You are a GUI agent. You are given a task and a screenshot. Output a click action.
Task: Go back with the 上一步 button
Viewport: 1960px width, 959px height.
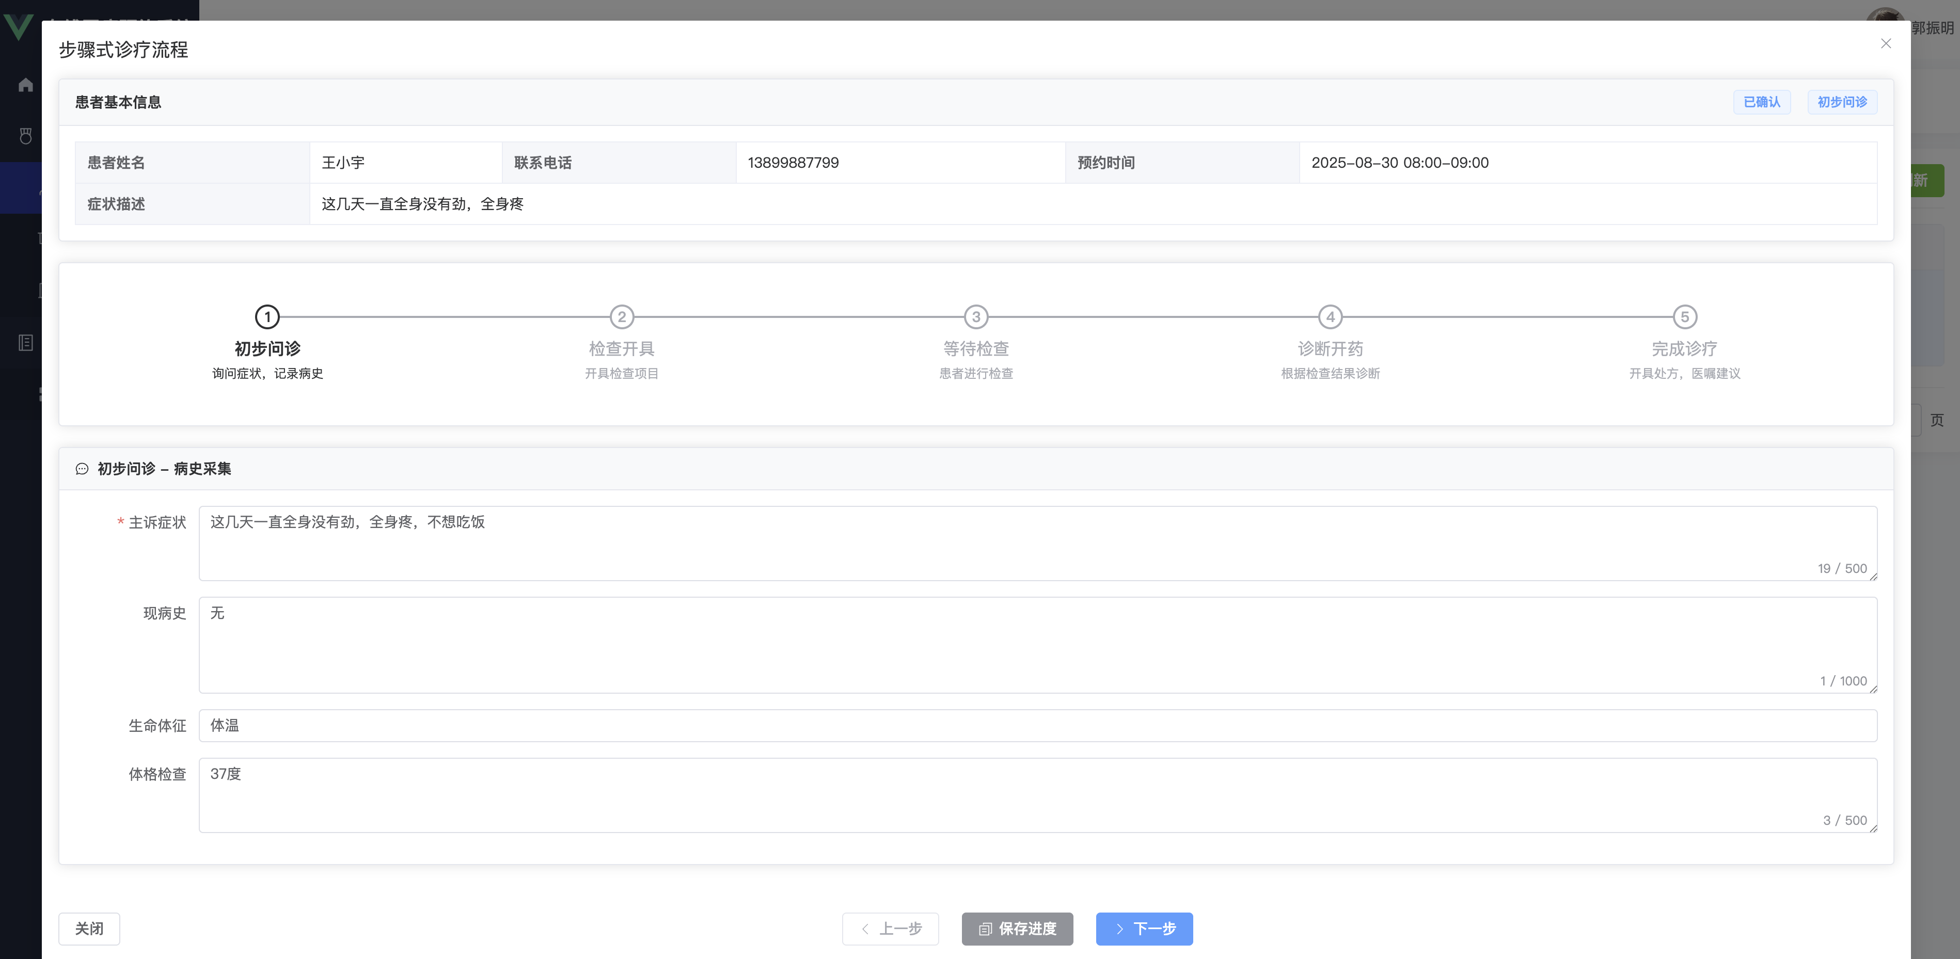[890, 929]
